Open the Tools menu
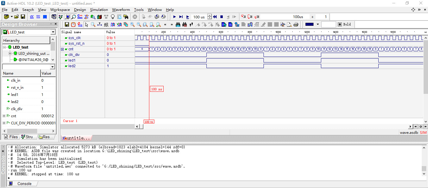This screenshot has height=188, width=428. [x=139, y=9]
